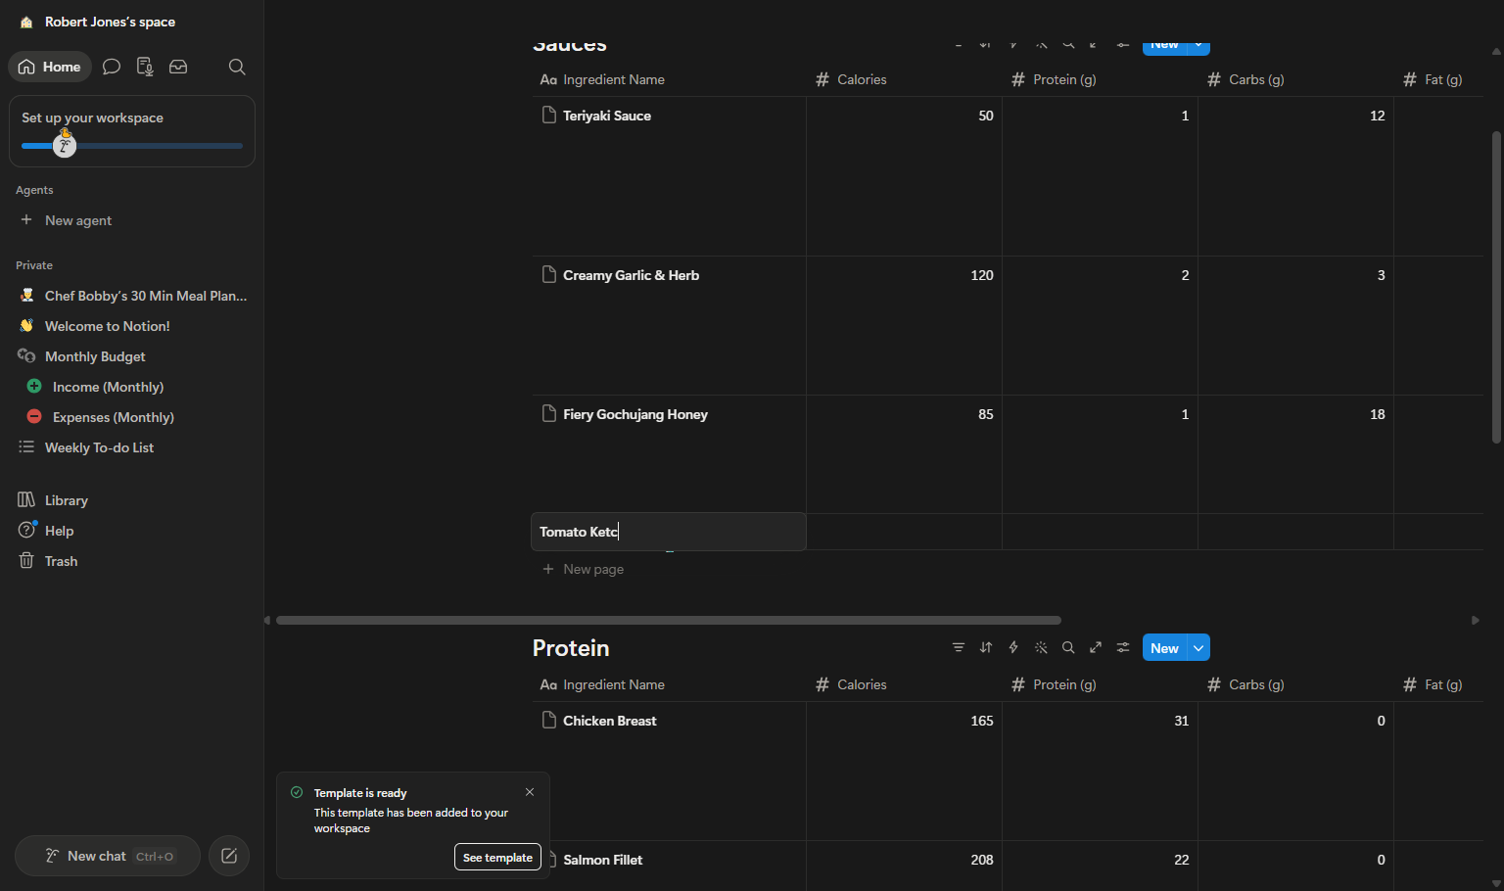The width and height of the screenshot is (1504, 891).
Task: Click See template button
Action: click(x=497, y=857)
